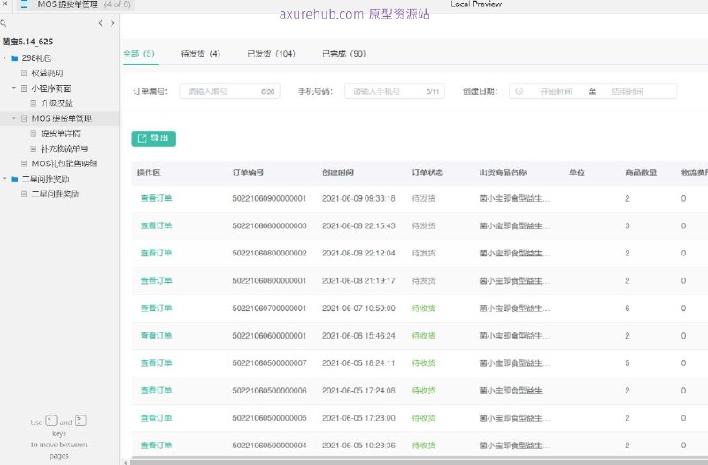Click the 订单编号 column header
This screenshot has width=708, height=465.
248,172
